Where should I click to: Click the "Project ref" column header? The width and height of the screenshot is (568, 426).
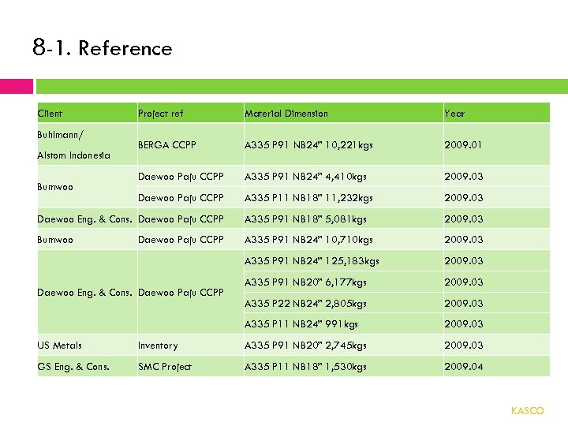point(160,114)
